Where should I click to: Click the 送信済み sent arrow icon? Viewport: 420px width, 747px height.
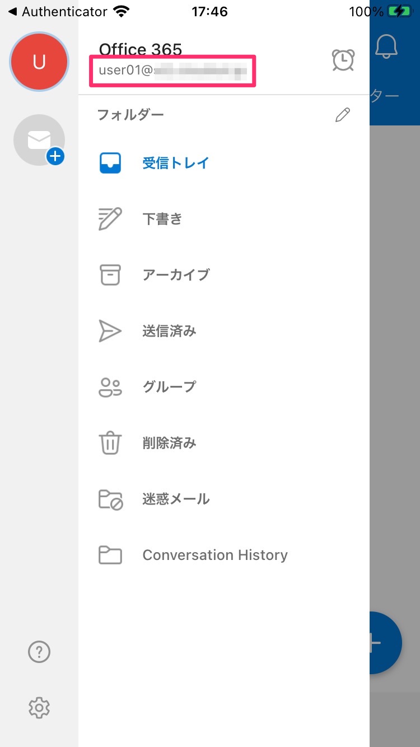coord(110,331)
